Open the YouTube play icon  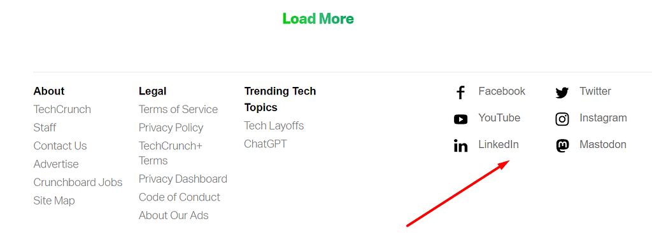coord(460,119)
